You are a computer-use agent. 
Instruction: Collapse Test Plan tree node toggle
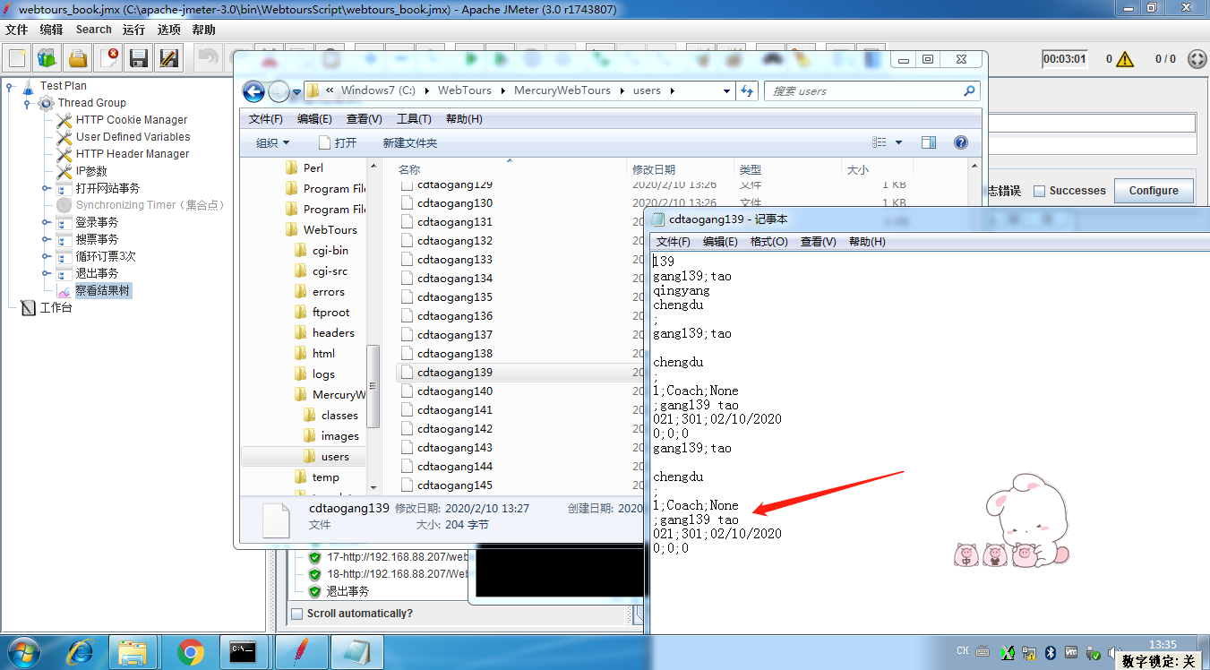pos(10,87)
